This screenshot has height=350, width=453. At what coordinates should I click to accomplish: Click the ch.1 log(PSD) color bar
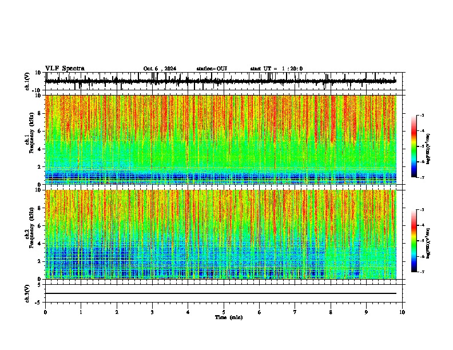[414, 146]
